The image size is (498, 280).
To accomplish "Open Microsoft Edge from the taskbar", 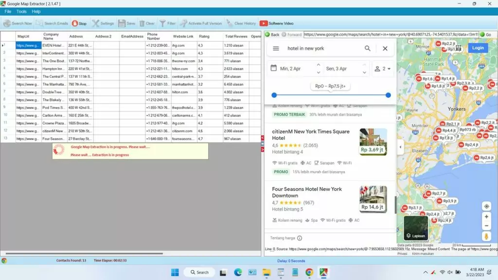I will coord(238,272).
